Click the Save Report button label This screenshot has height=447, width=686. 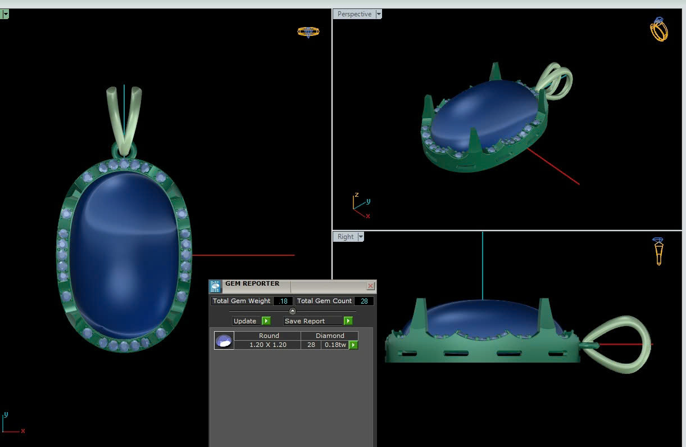pyautogui.click(x=305, y=321)
